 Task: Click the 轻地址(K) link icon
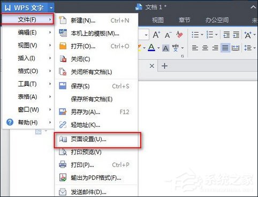click(63, 125)
